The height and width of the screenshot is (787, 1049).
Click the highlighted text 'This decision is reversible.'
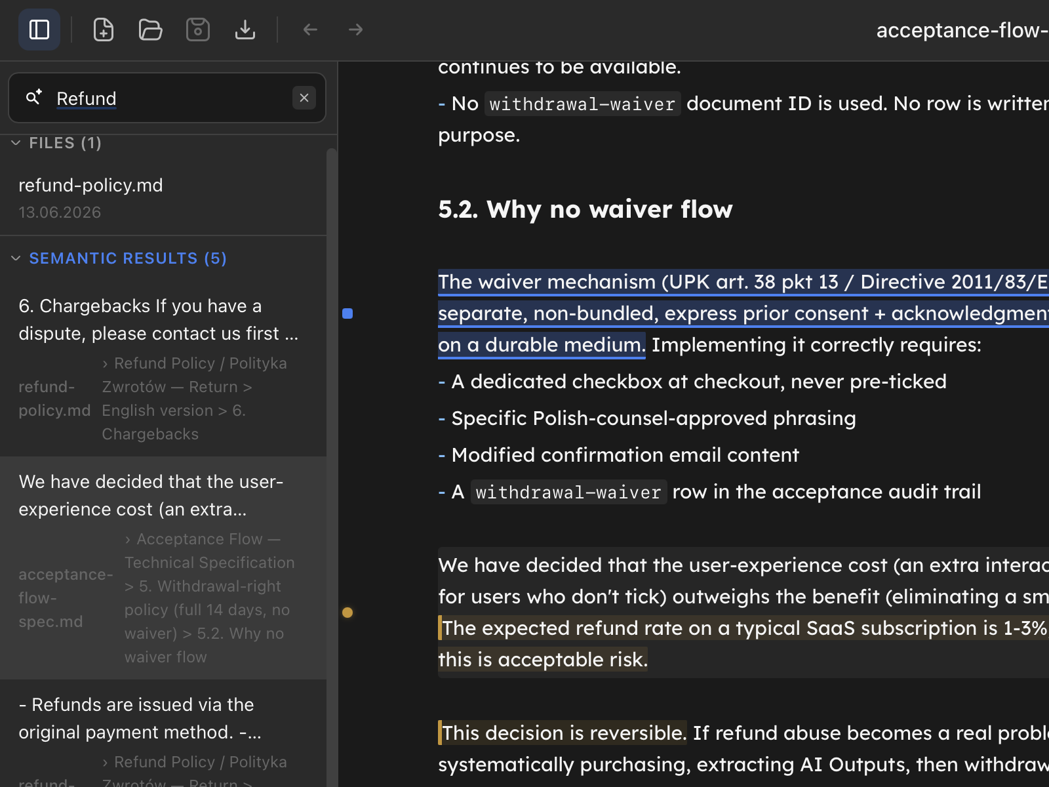563,733
